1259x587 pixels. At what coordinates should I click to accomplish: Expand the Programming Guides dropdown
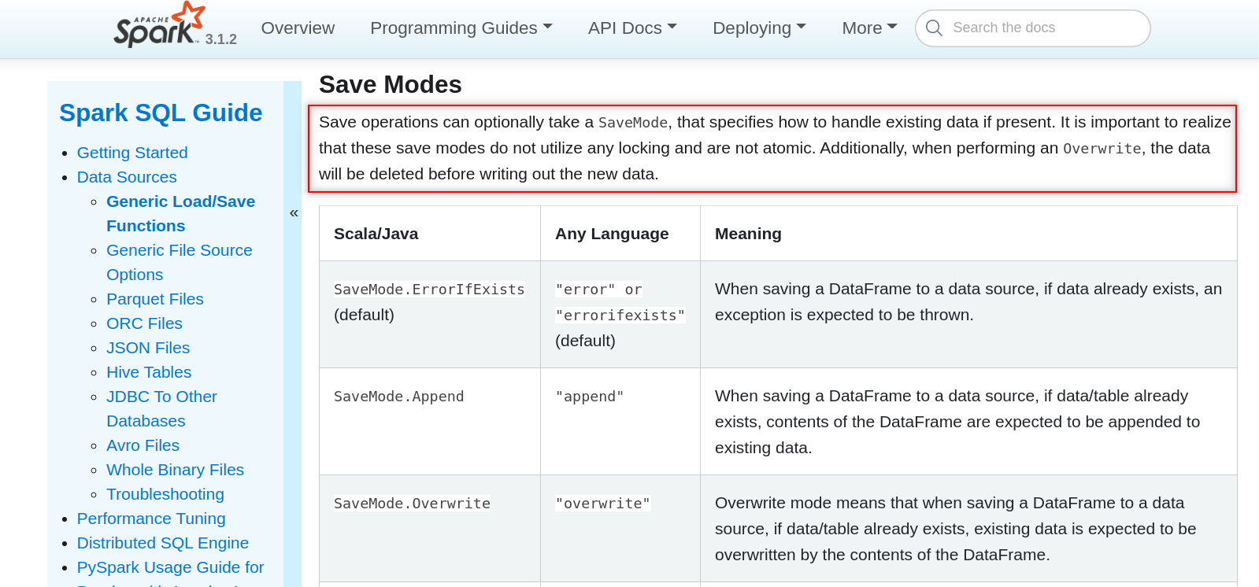461,28
